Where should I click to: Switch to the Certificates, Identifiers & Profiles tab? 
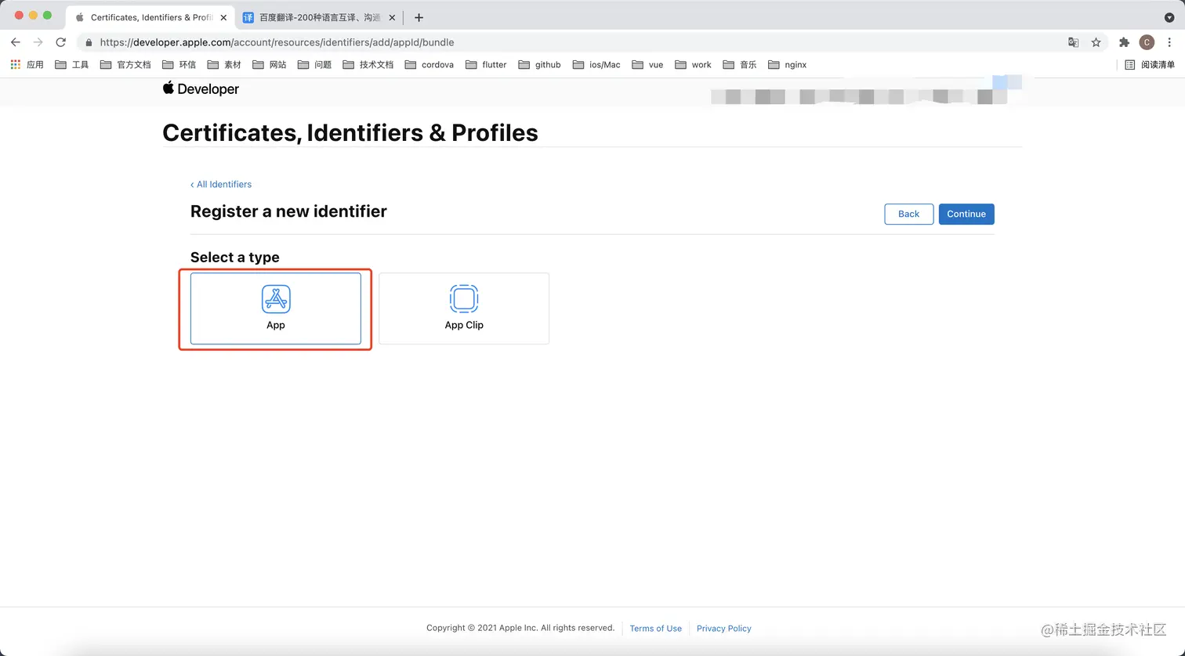pos(149,17)
